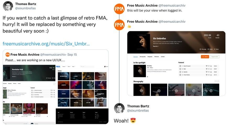The height and width of the screenshot is (125, 228).
Task: Open the orange FMA avatar on first reply
Action: pos(119,9)
